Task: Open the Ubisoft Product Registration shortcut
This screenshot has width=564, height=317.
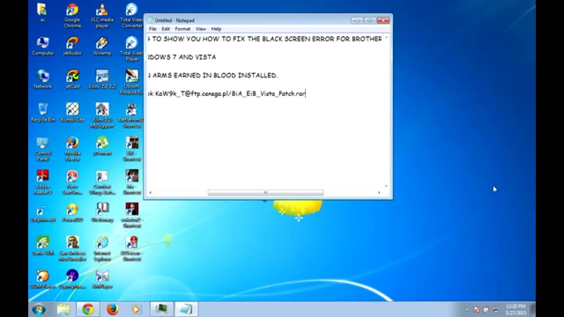Action: (132, 82)
